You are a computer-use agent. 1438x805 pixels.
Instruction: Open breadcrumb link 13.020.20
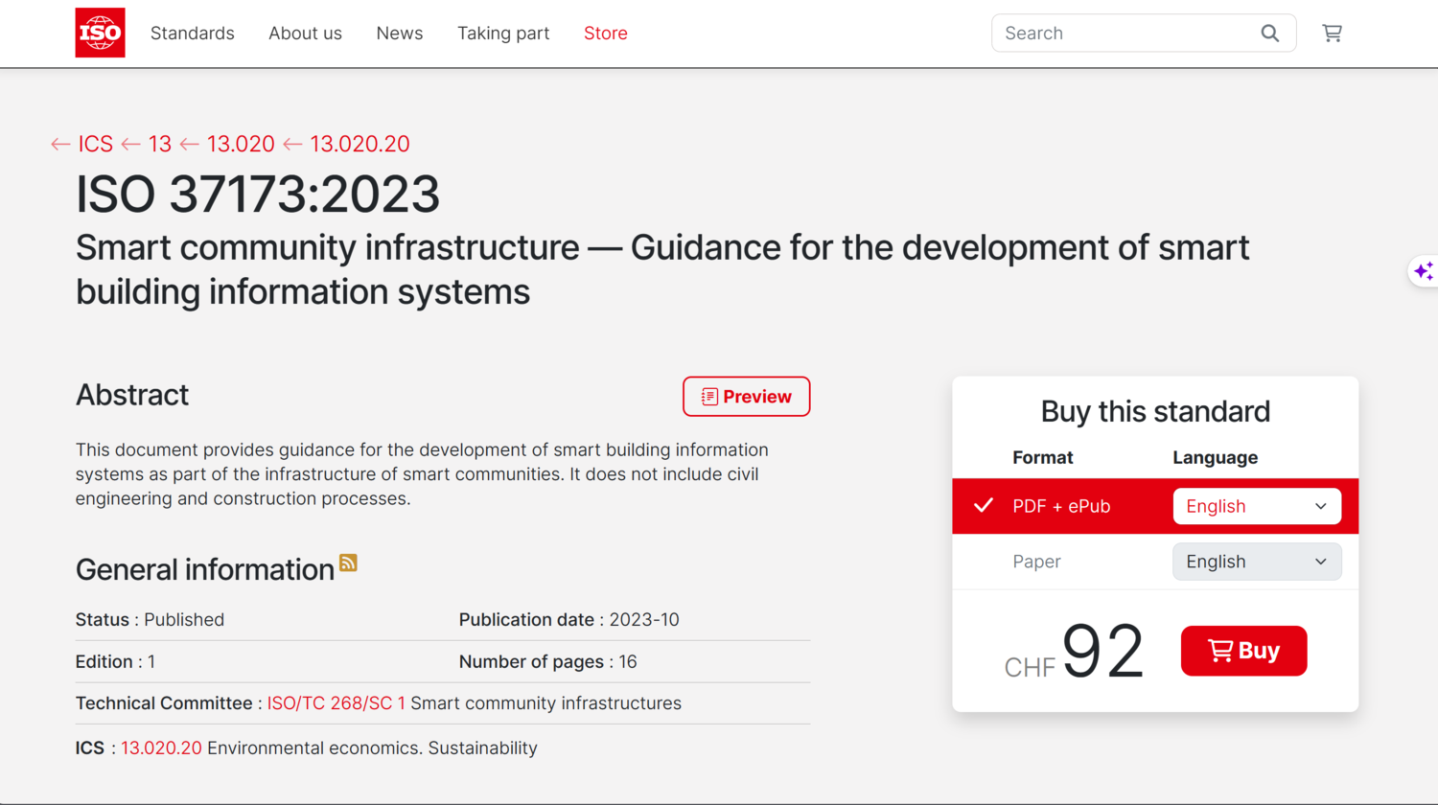click(359, 144)
